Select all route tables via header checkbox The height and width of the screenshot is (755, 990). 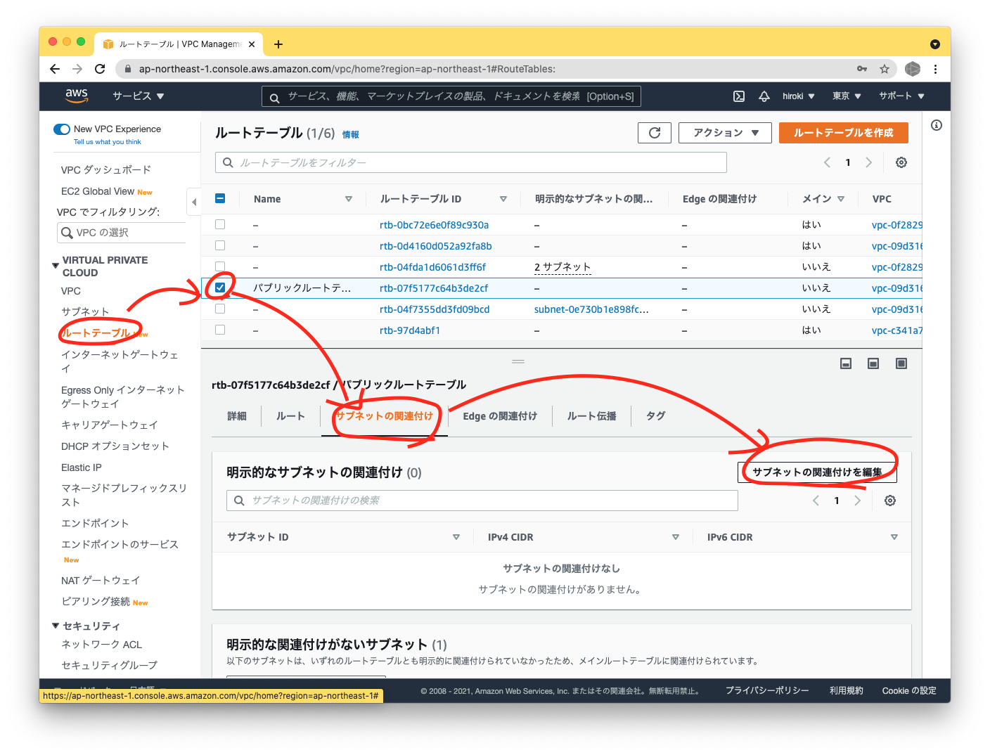pyautogui.click(x=220, y=198)
